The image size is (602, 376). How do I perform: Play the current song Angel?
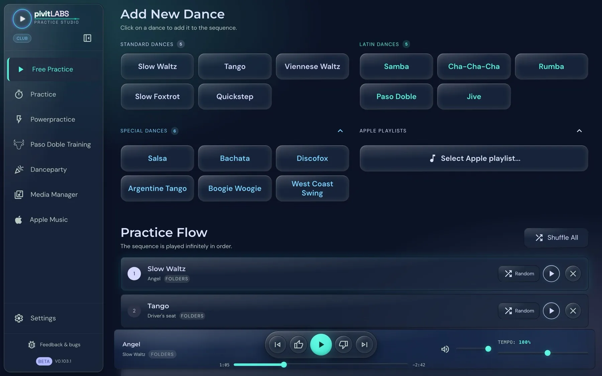(x=321, y=345)
